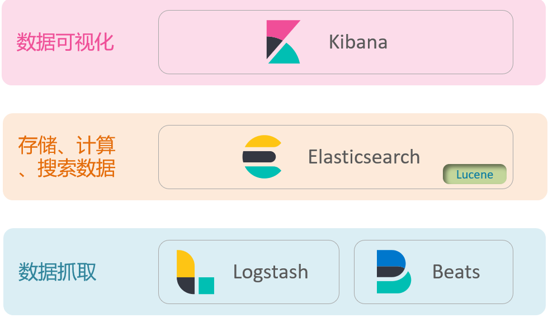Viewport: 548px width, 318px height.
Task: Click the blue 数据抓取 heading
Action: pos(57,272)
